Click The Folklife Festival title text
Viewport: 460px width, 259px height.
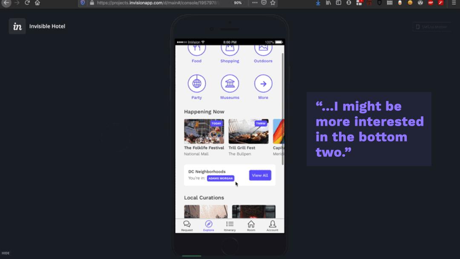204,148
